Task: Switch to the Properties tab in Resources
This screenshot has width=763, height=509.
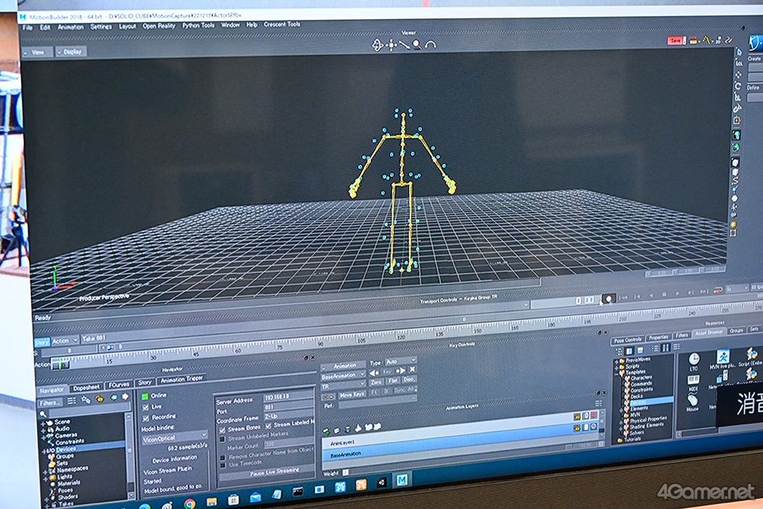Action: point(658,337)
